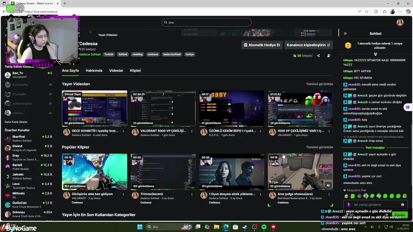Open OBS Studio from the taskbar

coord(255,227)
